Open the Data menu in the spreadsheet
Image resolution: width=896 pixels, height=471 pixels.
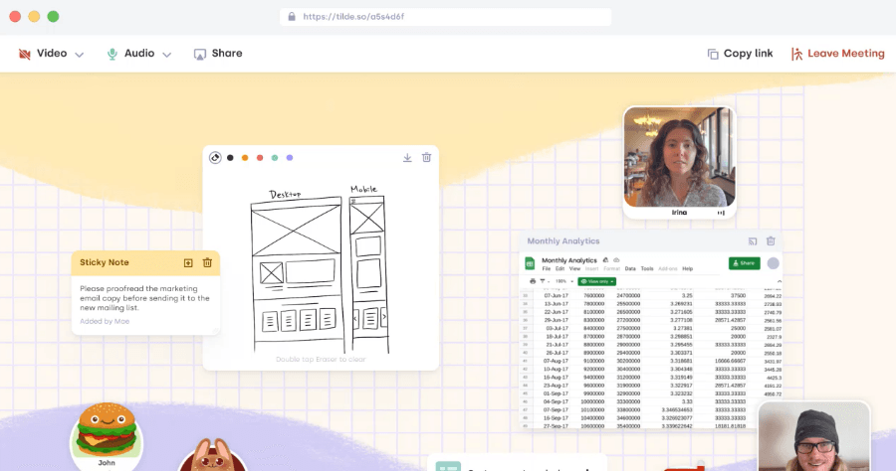630,268
